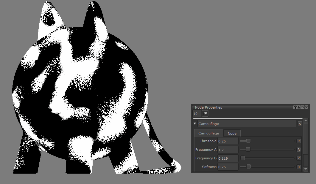Click the max panels number field

click(196, 114)
